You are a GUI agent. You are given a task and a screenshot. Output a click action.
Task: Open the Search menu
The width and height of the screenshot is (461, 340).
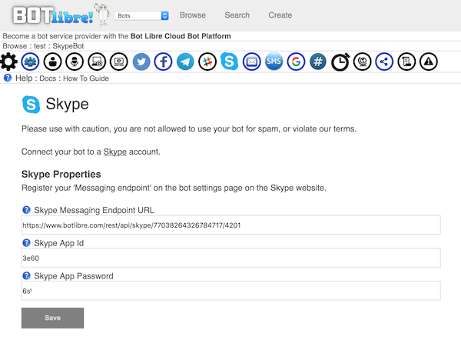(237, 15)
